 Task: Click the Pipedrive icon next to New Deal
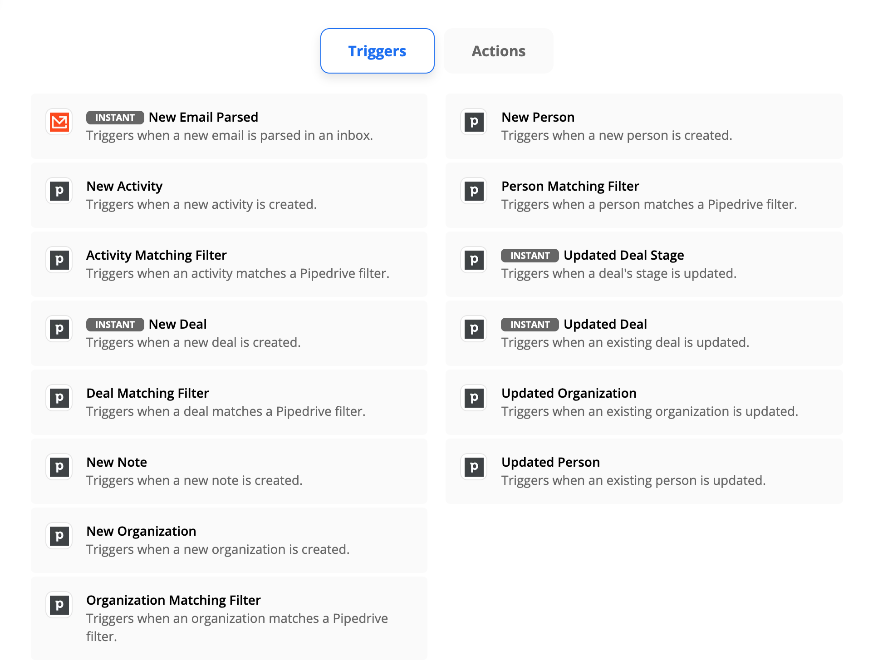click(59, 329)
